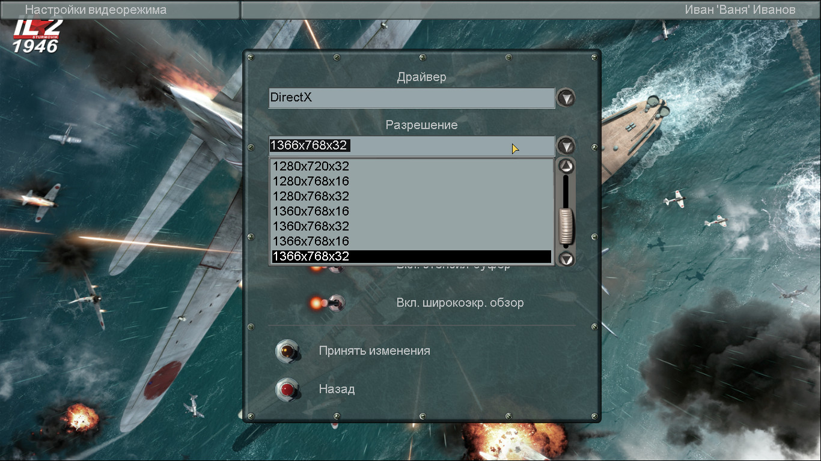Click the Принять изменения round button
This screenshot has height=461, width=821.
(x=288, y=351)
